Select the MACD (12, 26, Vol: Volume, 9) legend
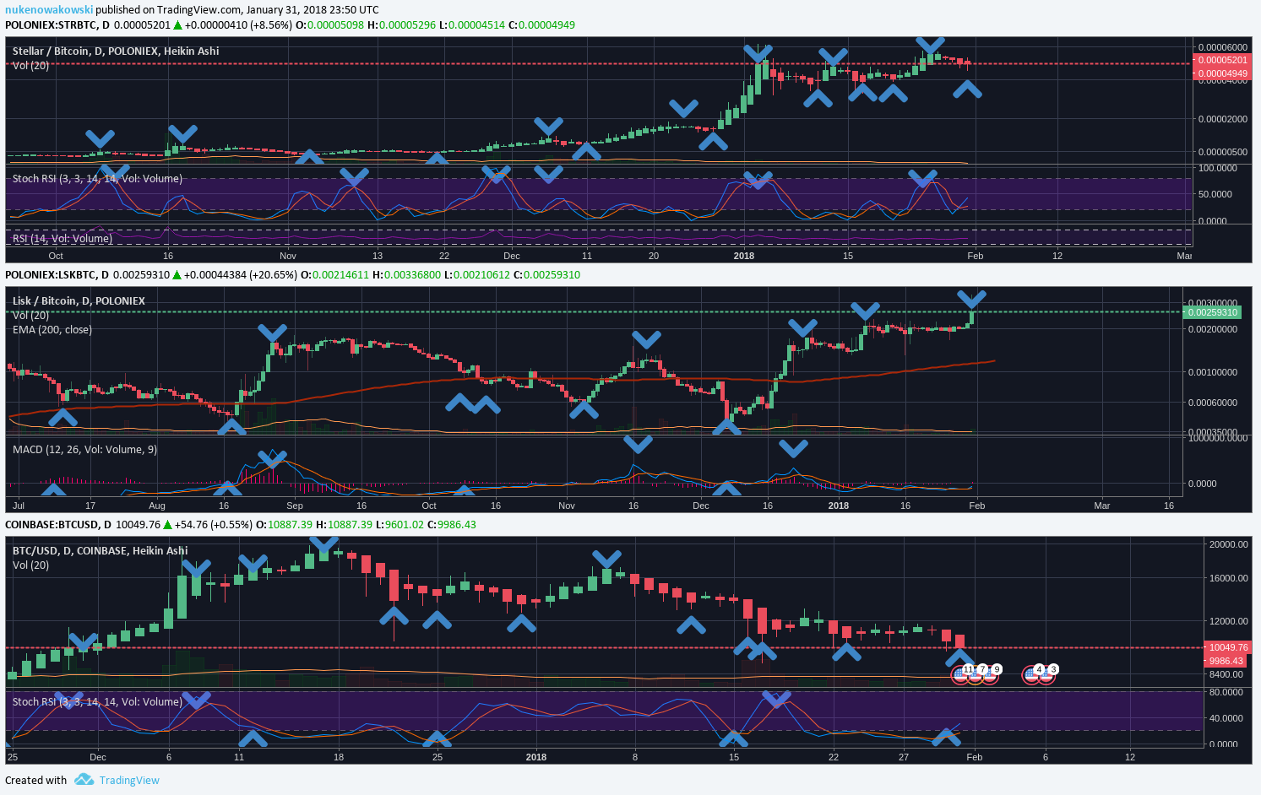 point(84,449)
